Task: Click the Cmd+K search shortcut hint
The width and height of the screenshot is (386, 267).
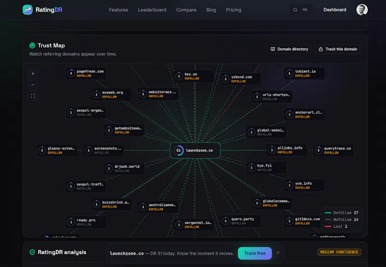Action: tap(305, 10)
